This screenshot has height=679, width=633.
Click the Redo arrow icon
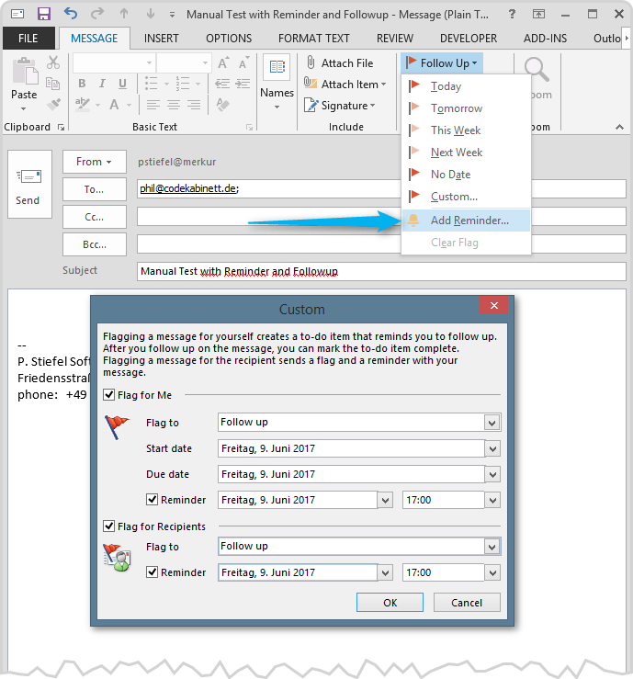click(97, 14)
